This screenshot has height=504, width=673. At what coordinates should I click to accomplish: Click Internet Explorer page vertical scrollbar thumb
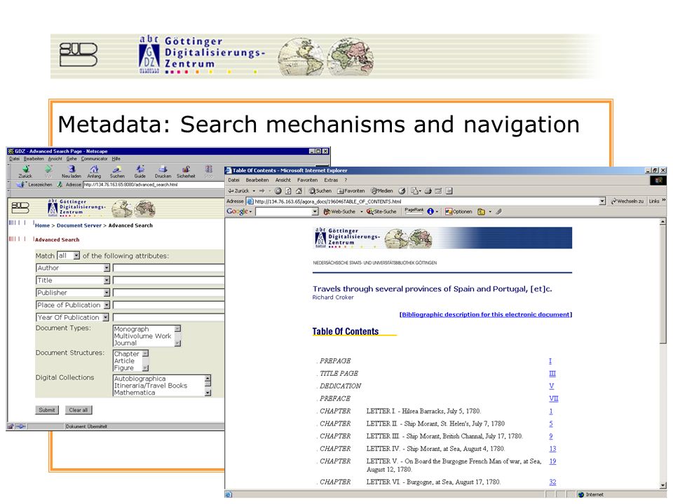[x=662, y=285]
